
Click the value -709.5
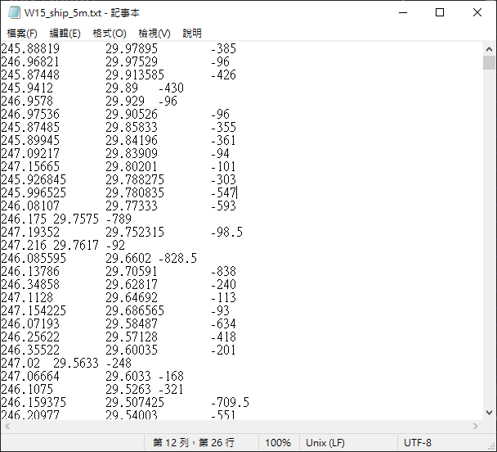point(231,402)
